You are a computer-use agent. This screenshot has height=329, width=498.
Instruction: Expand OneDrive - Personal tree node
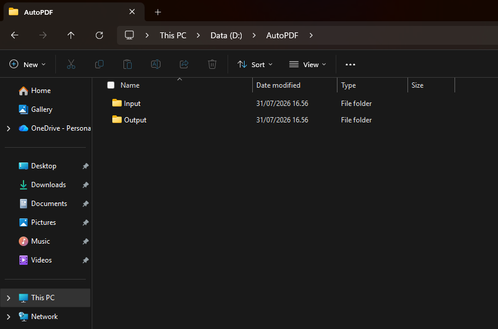click(9, 128)
